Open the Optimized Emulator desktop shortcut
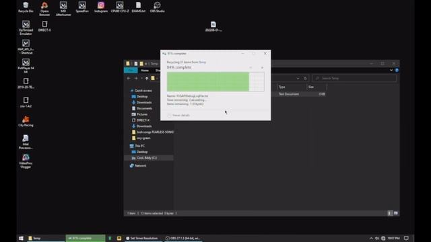Viewport: 431px width, 242px height. tap(26, 28)
